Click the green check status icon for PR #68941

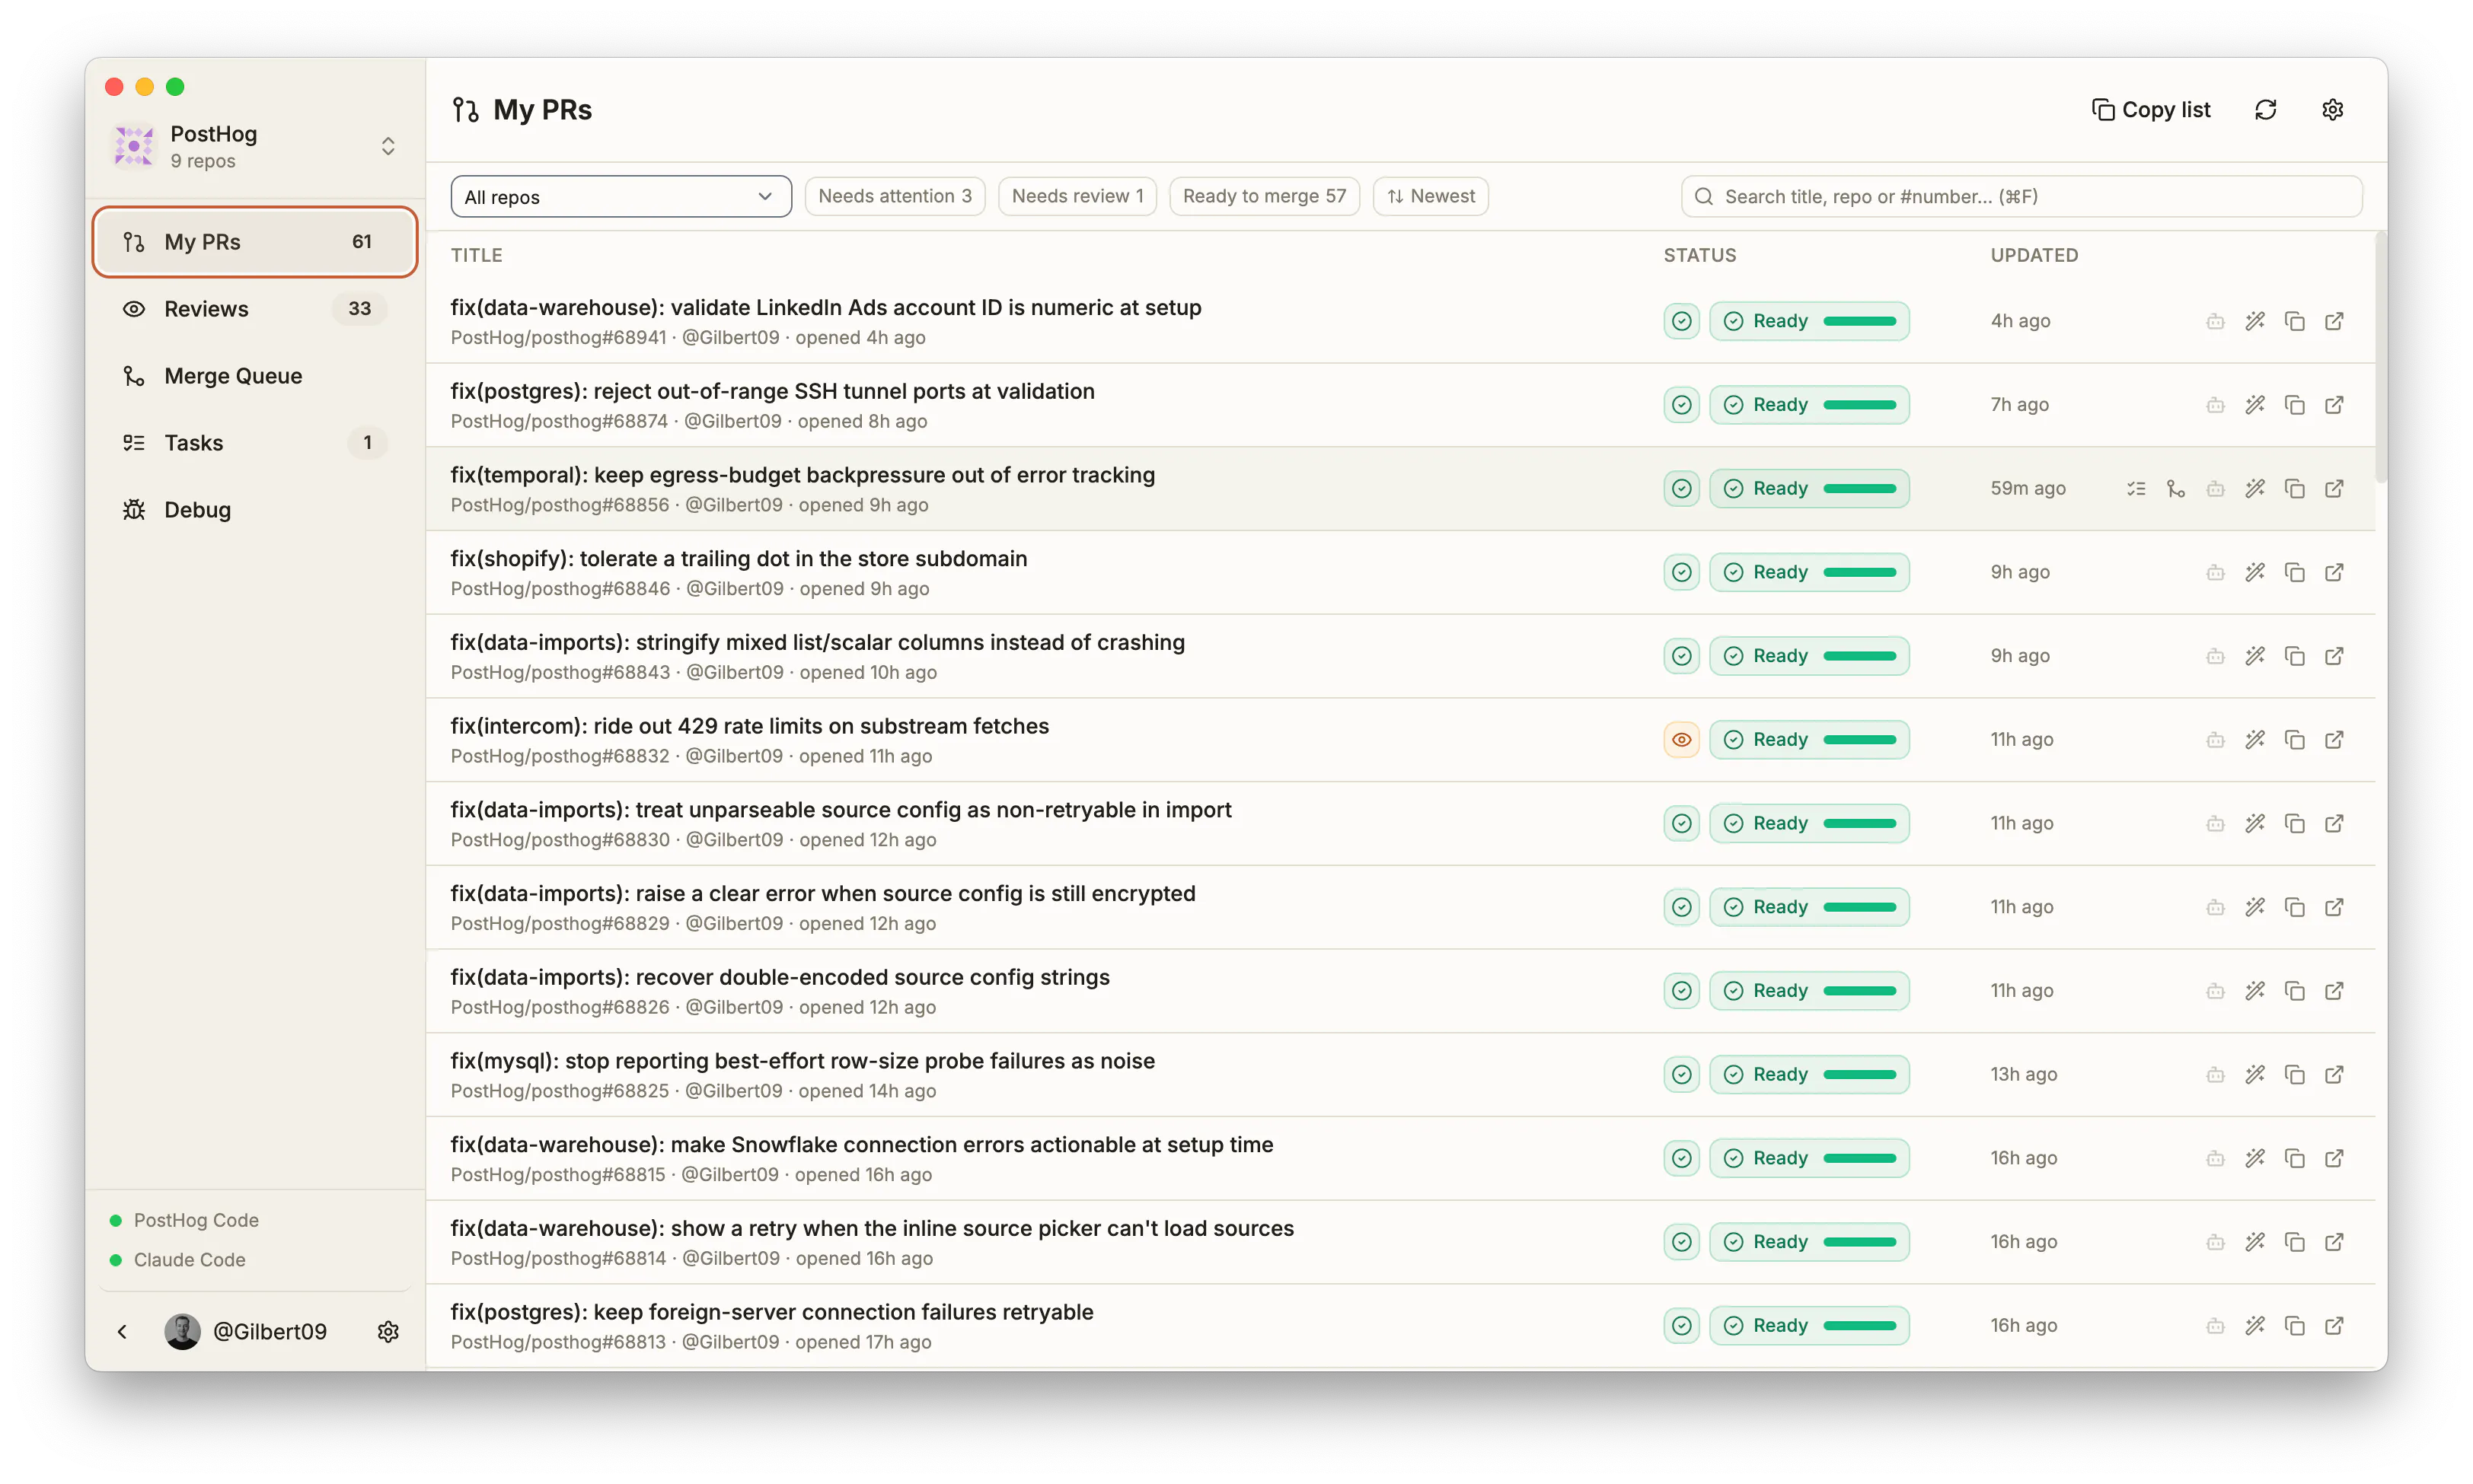pyautogui.click(x=1682, y=321)
